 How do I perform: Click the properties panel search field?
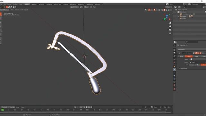pyautogui.click(x=192, y=42)
